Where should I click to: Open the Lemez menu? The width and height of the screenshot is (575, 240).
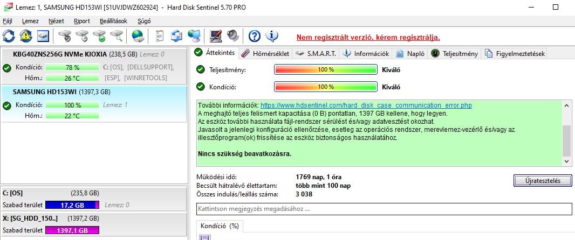click(30, 21)
